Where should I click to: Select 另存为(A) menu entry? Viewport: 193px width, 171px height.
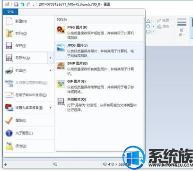[x=25, y=58]
